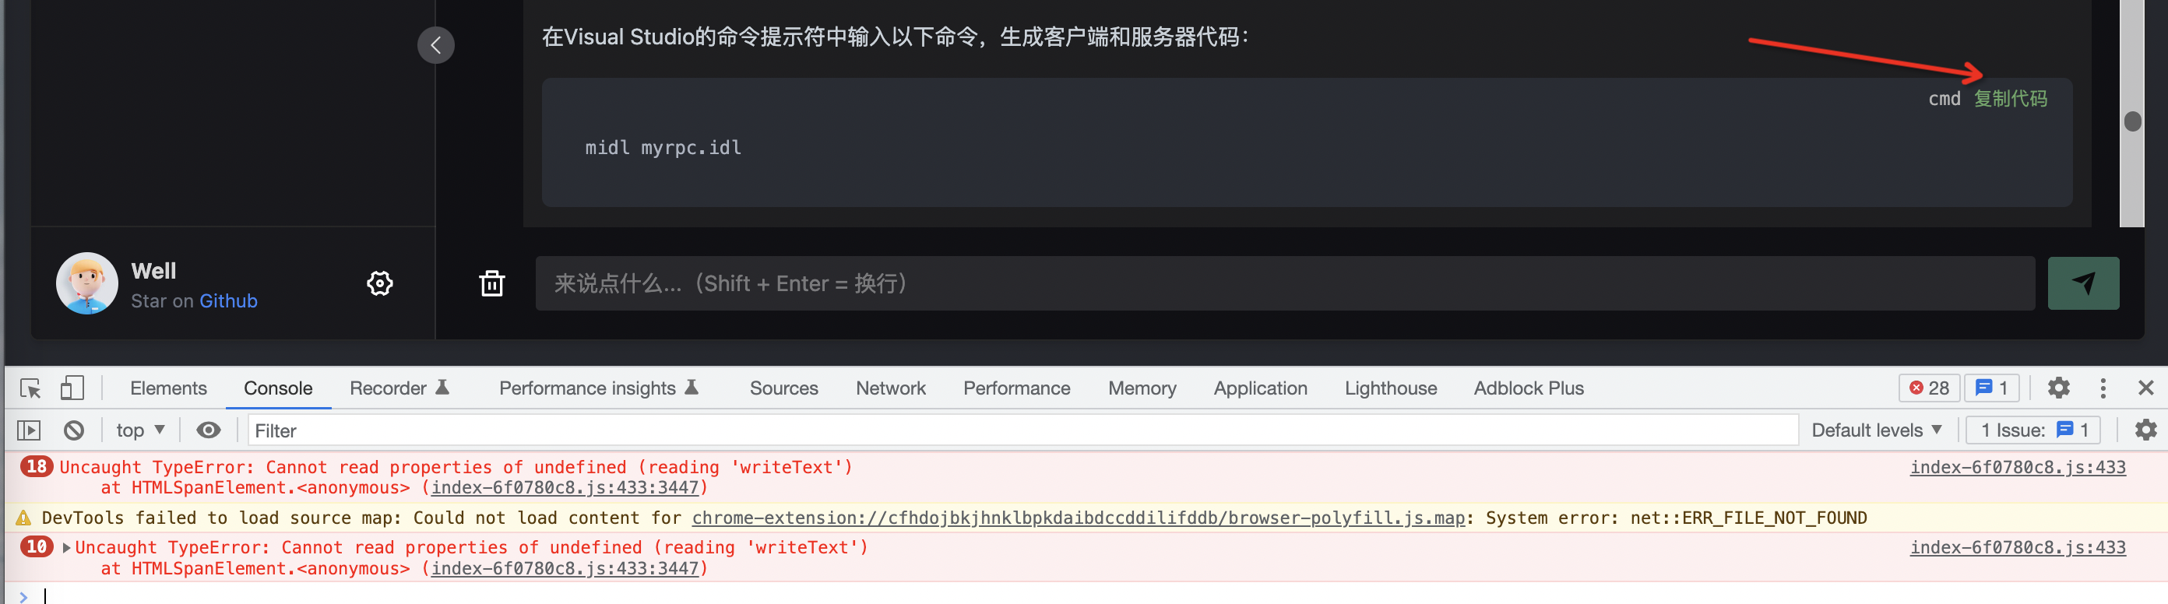Show the console sidebar

(29, 430)
